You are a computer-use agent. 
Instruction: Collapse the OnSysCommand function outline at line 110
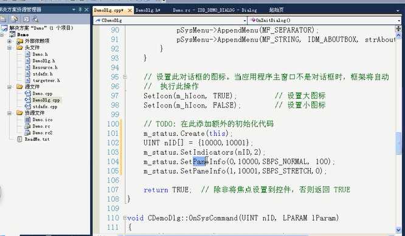(125, 218)
